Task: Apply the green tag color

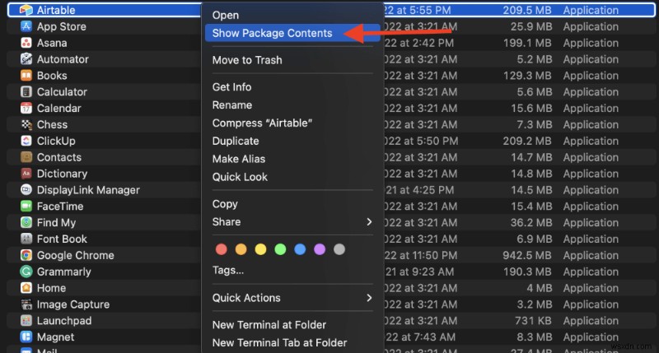Action: (280, 250)
